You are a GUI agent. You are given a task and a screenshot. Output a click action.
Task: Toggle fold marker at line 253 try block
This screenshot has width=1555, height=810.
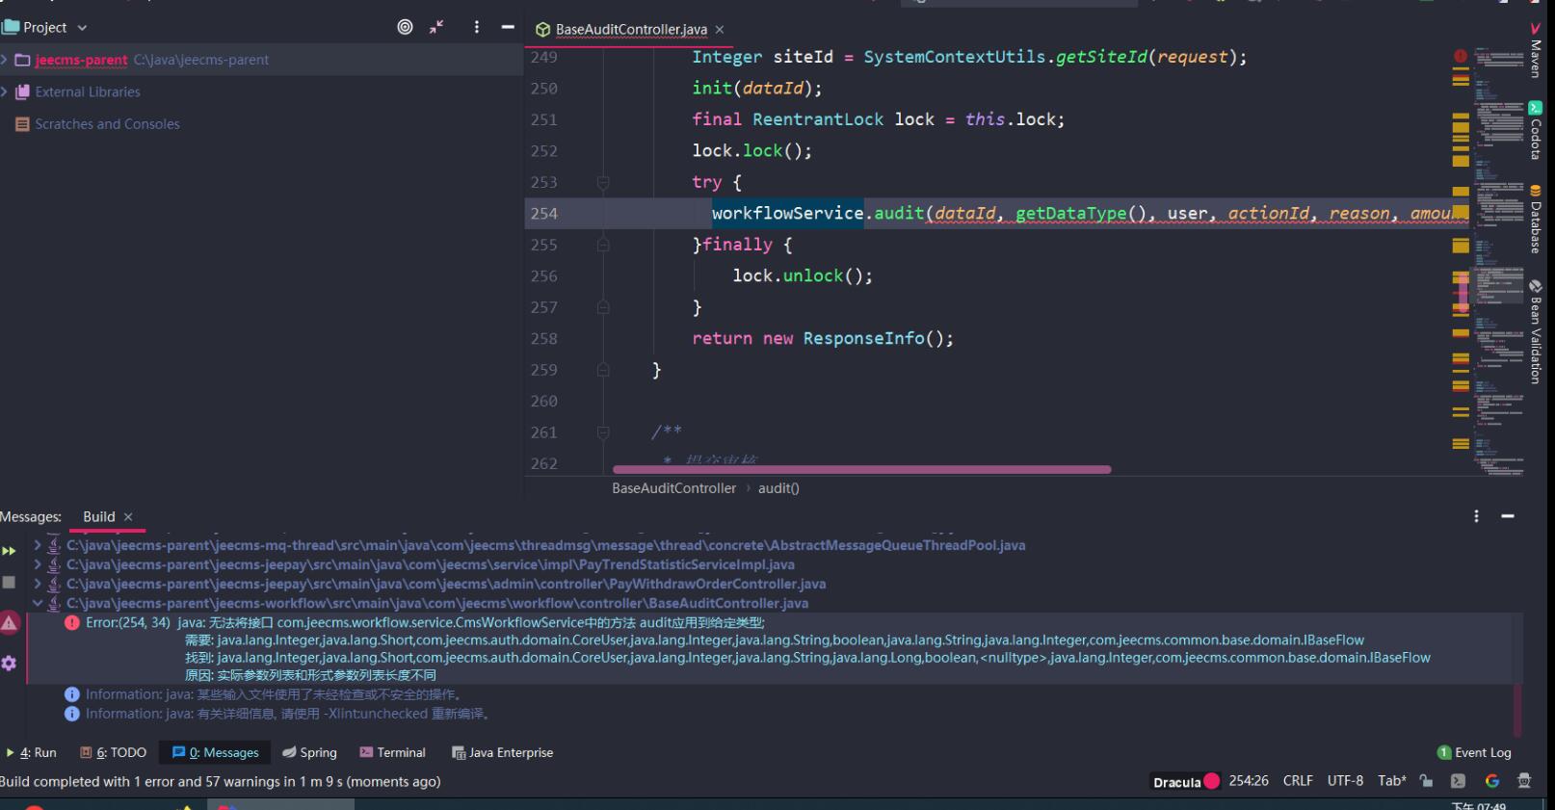tap(603, 182)
